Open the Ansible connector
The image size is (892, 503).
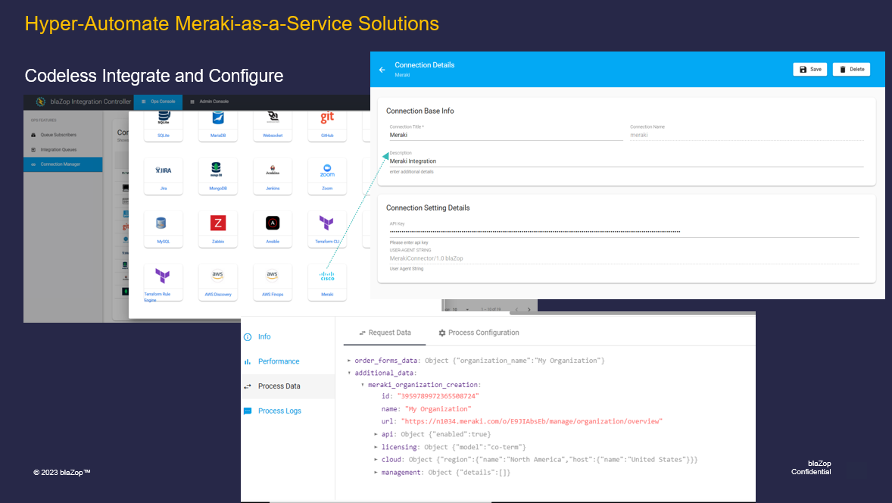tap(272, 229)
